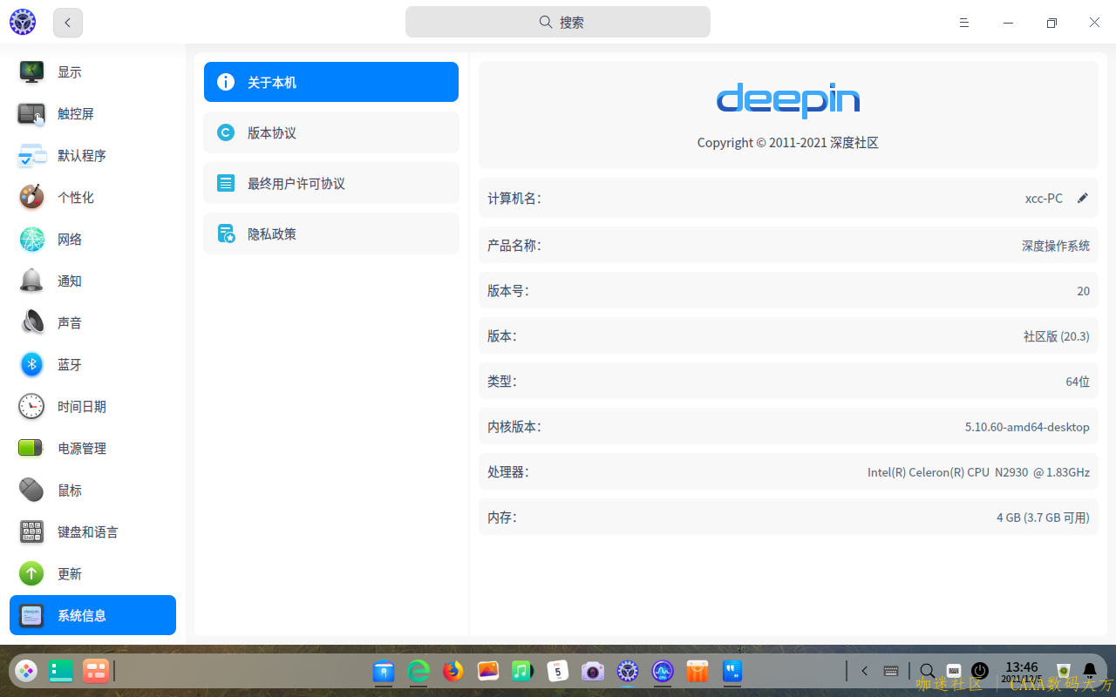Image resolution: width=1116 pixels, height=697 pixels.
Task: Open Bluetooth (蓝牙) settings
Action: (x=92, y=365)
